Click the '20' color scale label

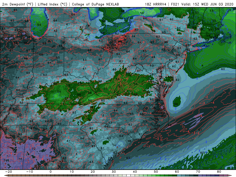(x=93, y=172)
